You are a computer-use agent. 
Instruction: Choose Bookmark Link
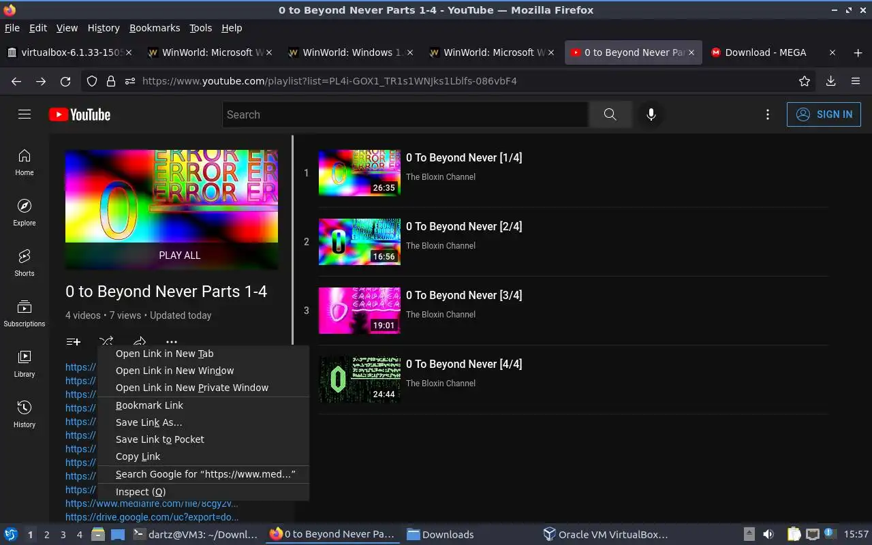click(x=203, y=405)
